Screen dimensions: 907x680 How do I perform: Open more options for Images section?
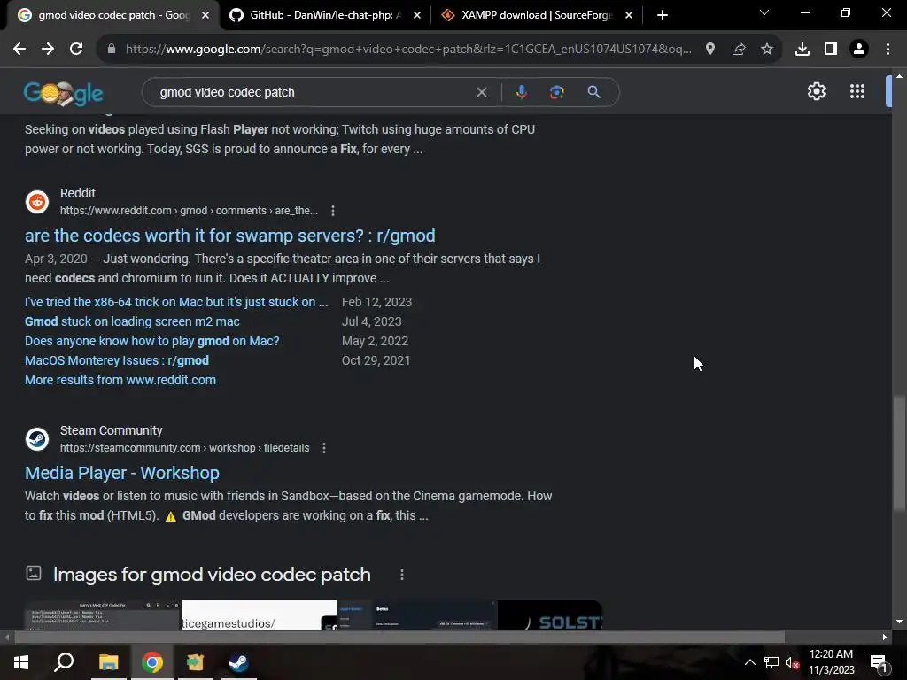[x=402, y=575]
